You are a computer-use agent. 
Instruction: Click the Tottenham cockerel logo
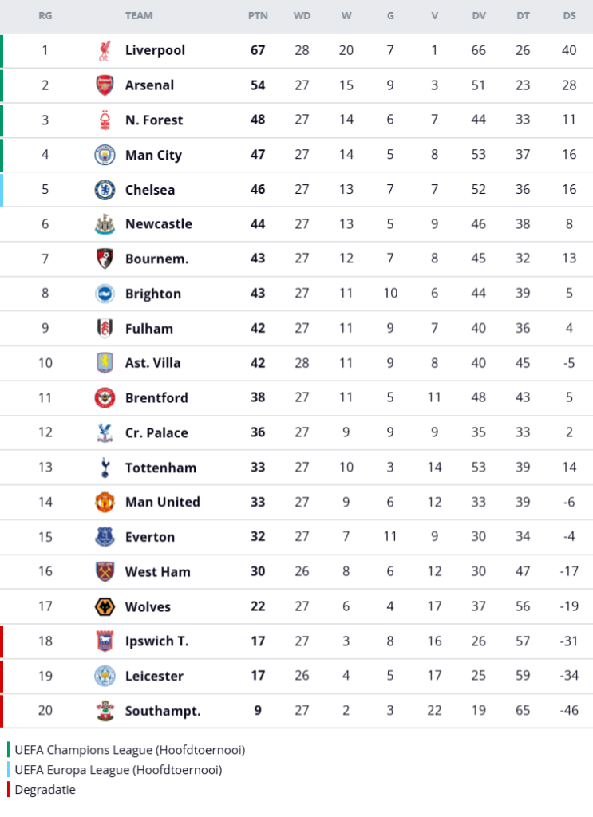(x=105, y=468)
